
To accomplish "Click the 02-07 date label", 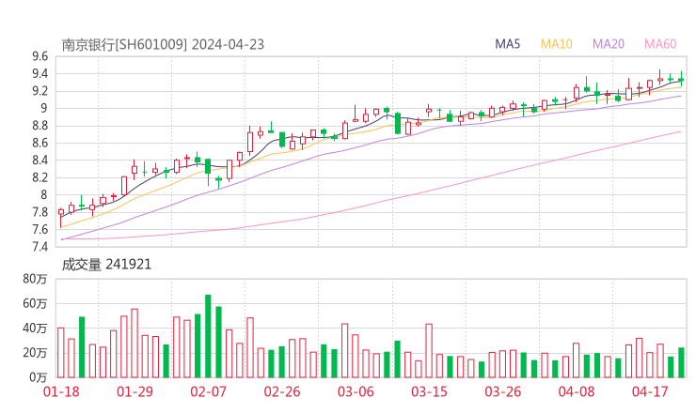I will [209, 391].
